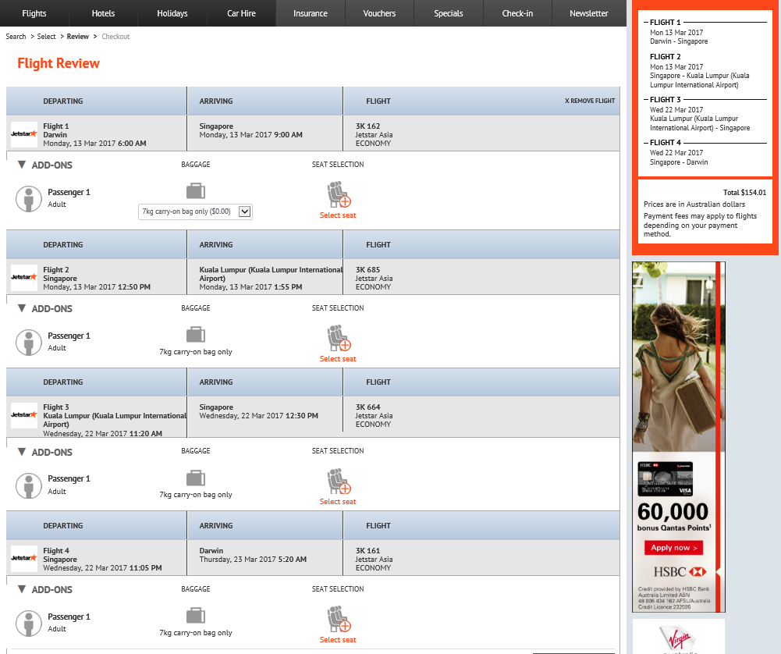Viewport: 781px width, 654px height.
Task: Click Flight 3 seat selection icon
Action: [x=339, y=482]
